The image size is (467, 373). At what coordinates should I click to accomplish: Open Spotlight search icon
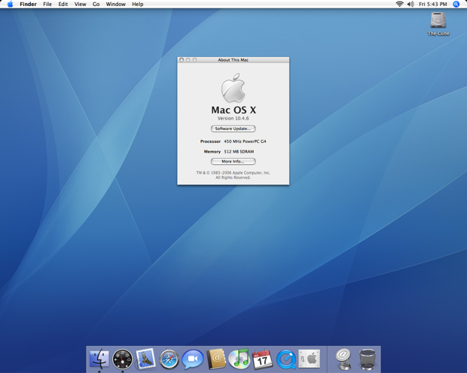pos(456,5)
